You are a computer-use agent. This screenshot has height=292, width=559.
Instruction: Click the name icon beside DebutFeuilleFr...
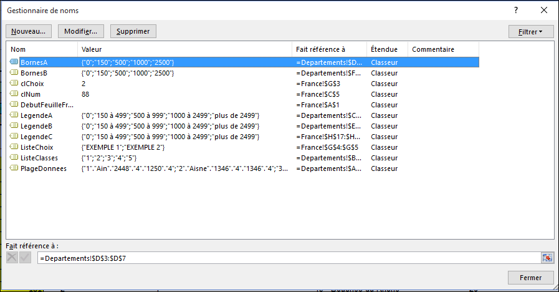[14, 104]
